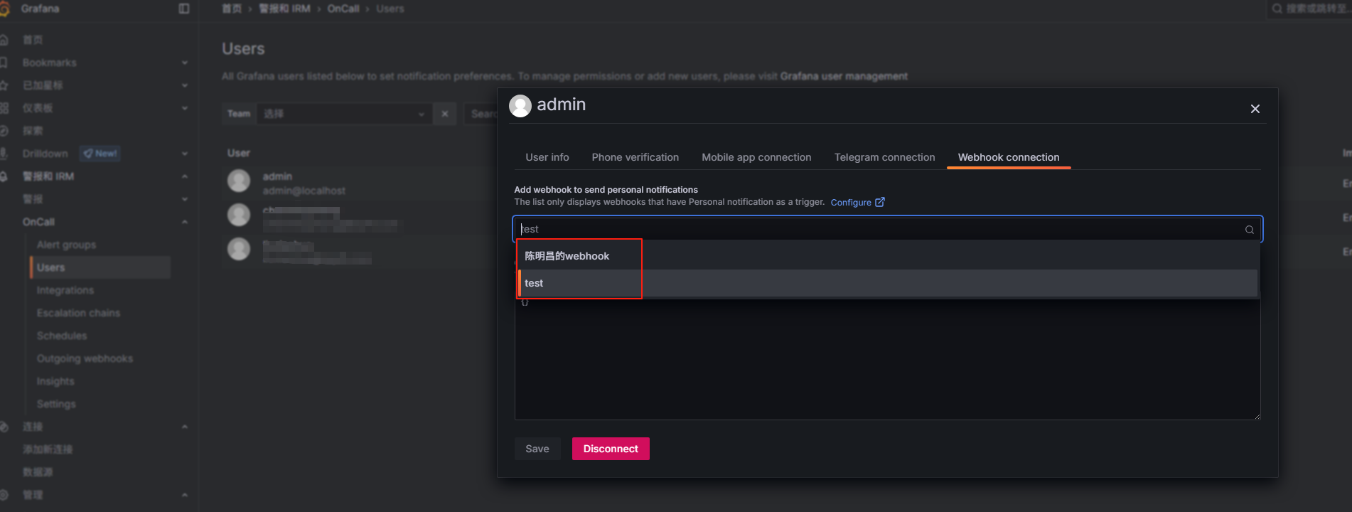Open Escalation chains in the sidebar

click(78, 313)
